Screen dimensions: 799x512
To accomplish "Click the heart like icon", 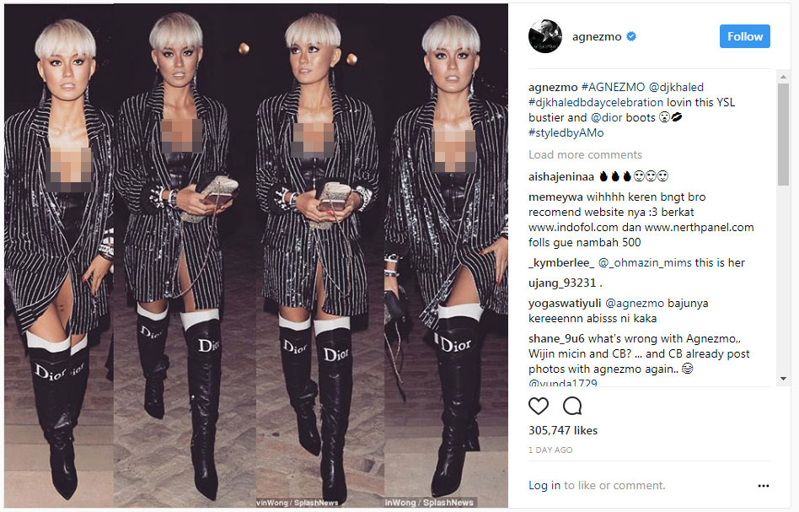I will pyautogui.click(x=538, y=407).
